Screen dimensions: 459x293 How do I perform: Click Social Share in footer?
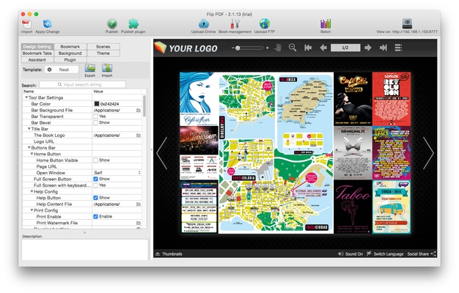click(422, 254)
